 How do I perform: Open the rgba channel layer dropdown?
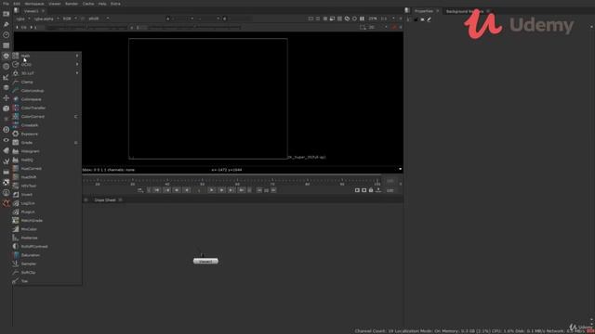[x=22, y=19]
